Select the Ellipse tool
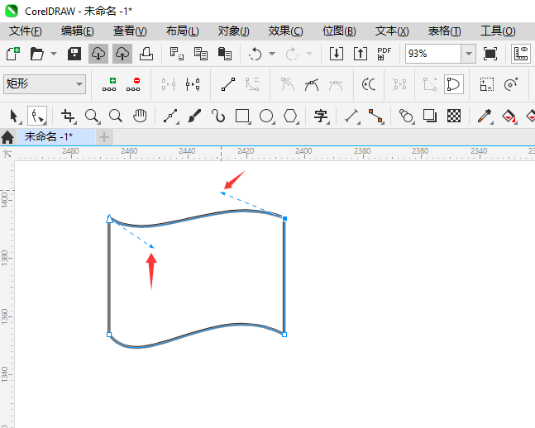The image size is (535, 428). [x=266, y=116]
